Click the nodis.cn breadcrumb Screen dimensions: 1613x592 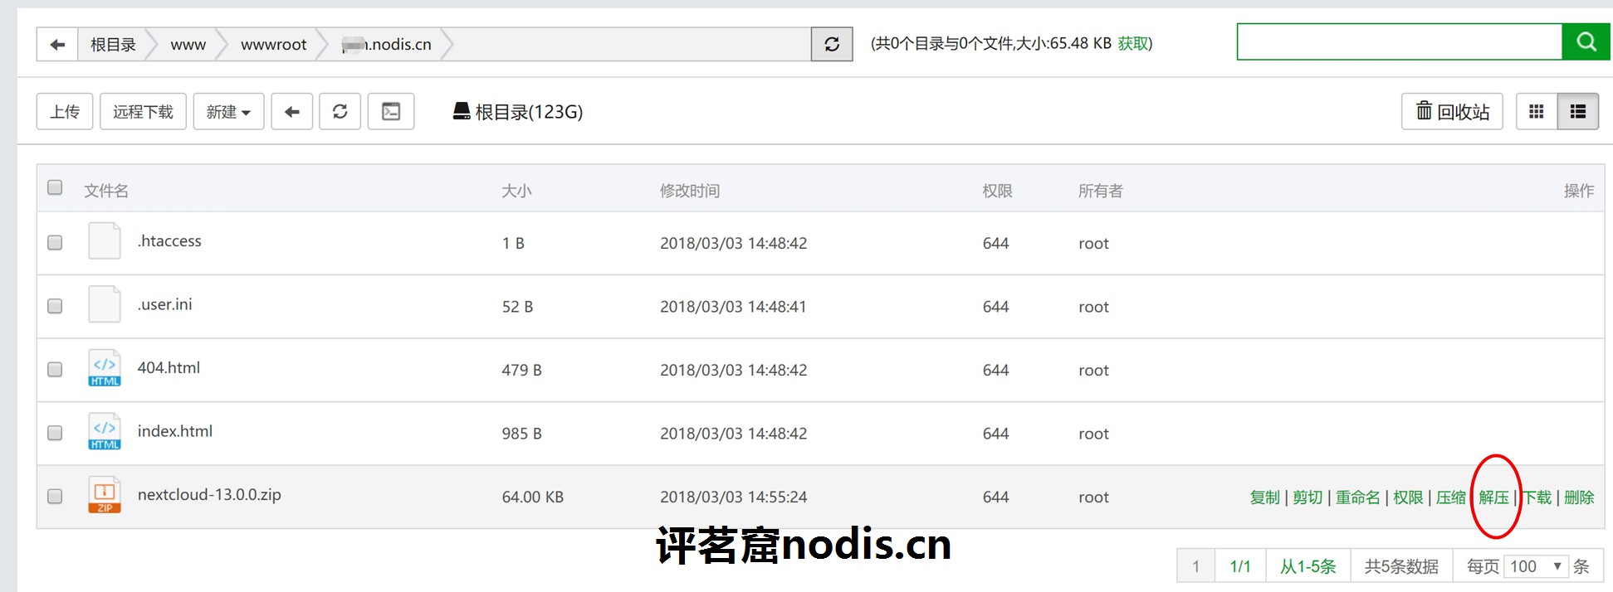click(387, 45)
